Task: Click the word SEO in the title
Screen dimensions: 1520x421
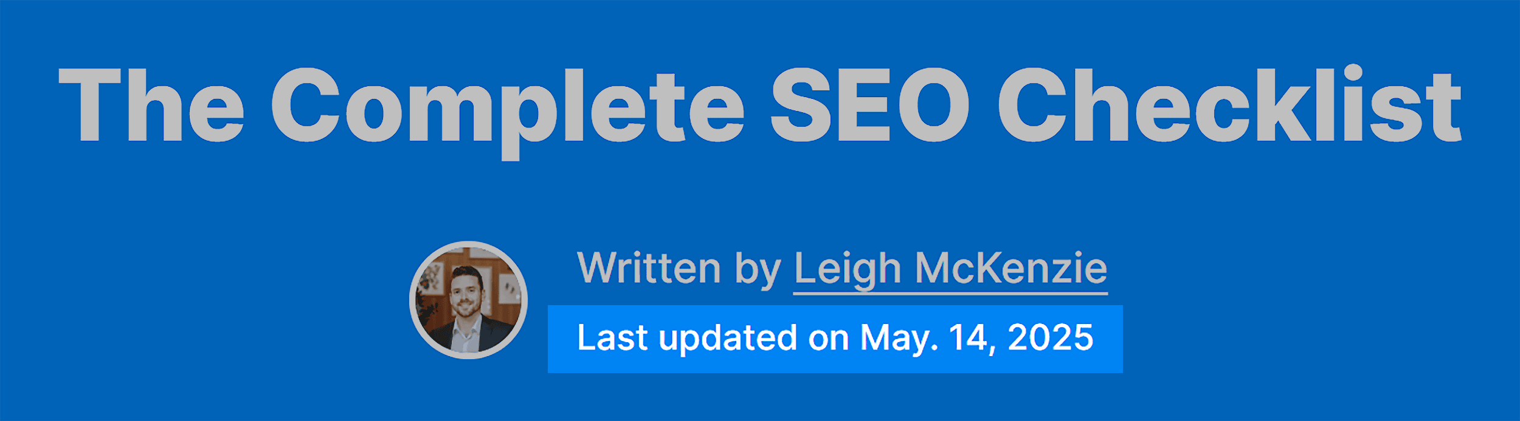Action: click(x=869, y=104)
